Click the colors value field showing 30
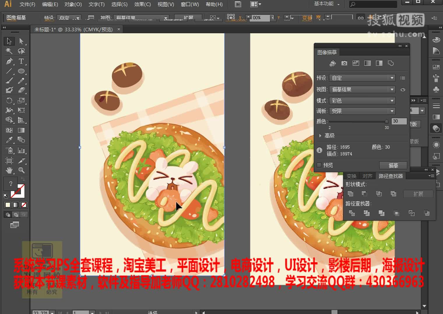This screenshot has height=314, width=443. click(399, 121)
